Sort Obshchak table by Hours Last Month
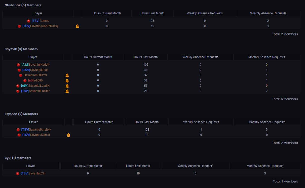305x188 pixels. 152,13
